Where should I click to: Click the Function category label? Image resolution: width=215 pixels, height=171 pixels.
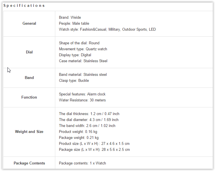[x=29, y=97]
